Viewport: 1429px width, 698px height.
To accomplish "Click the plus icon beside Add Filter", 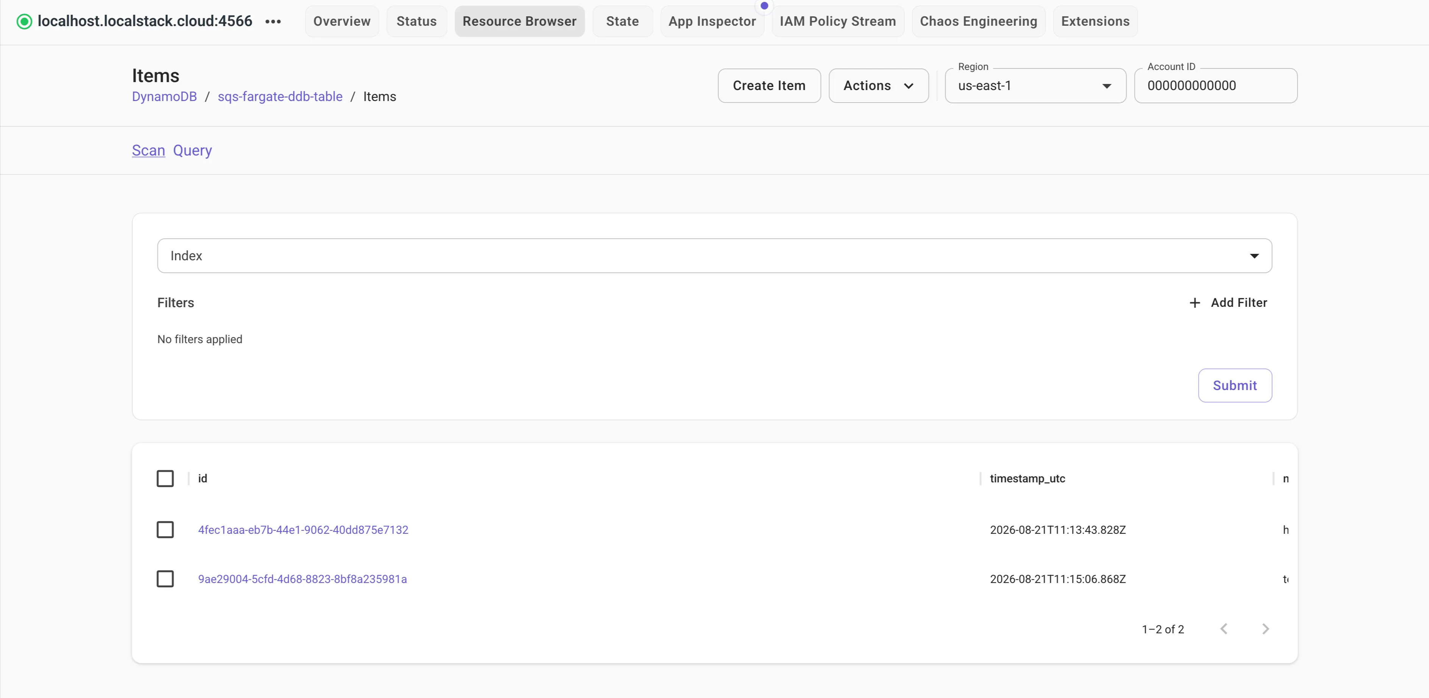I will pos(1195,303).
